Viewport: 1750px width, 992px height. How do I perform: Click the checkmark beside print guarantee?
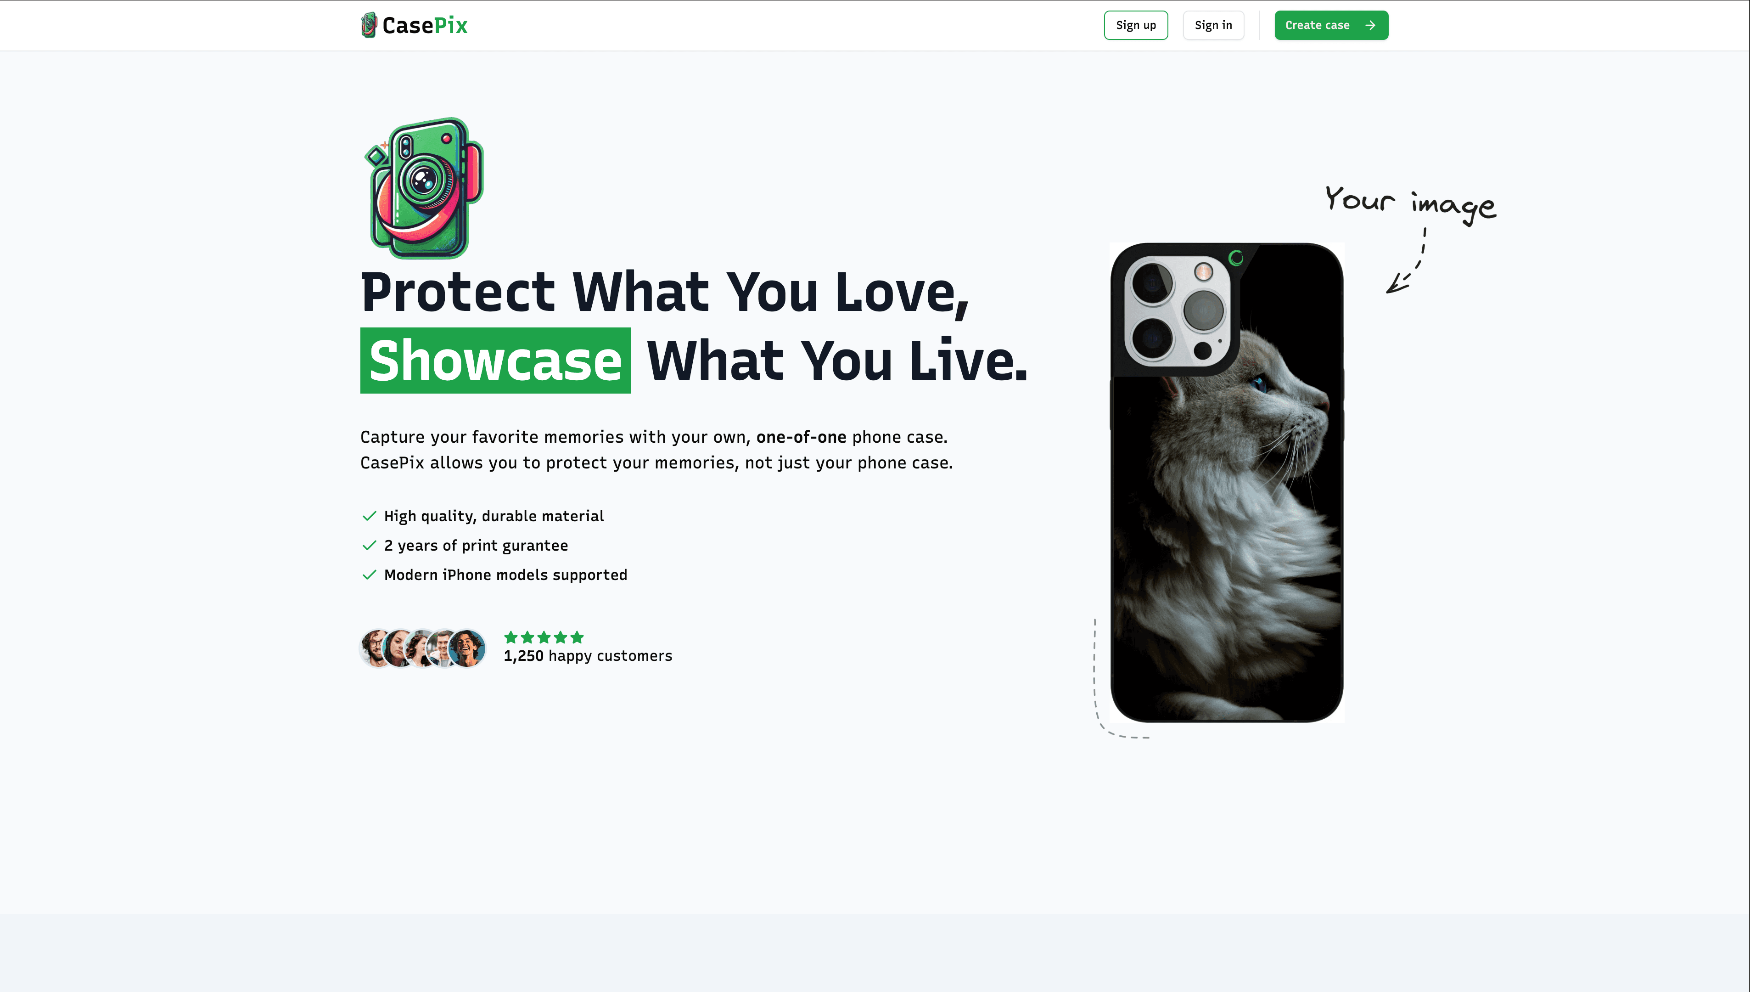[369, 546]
